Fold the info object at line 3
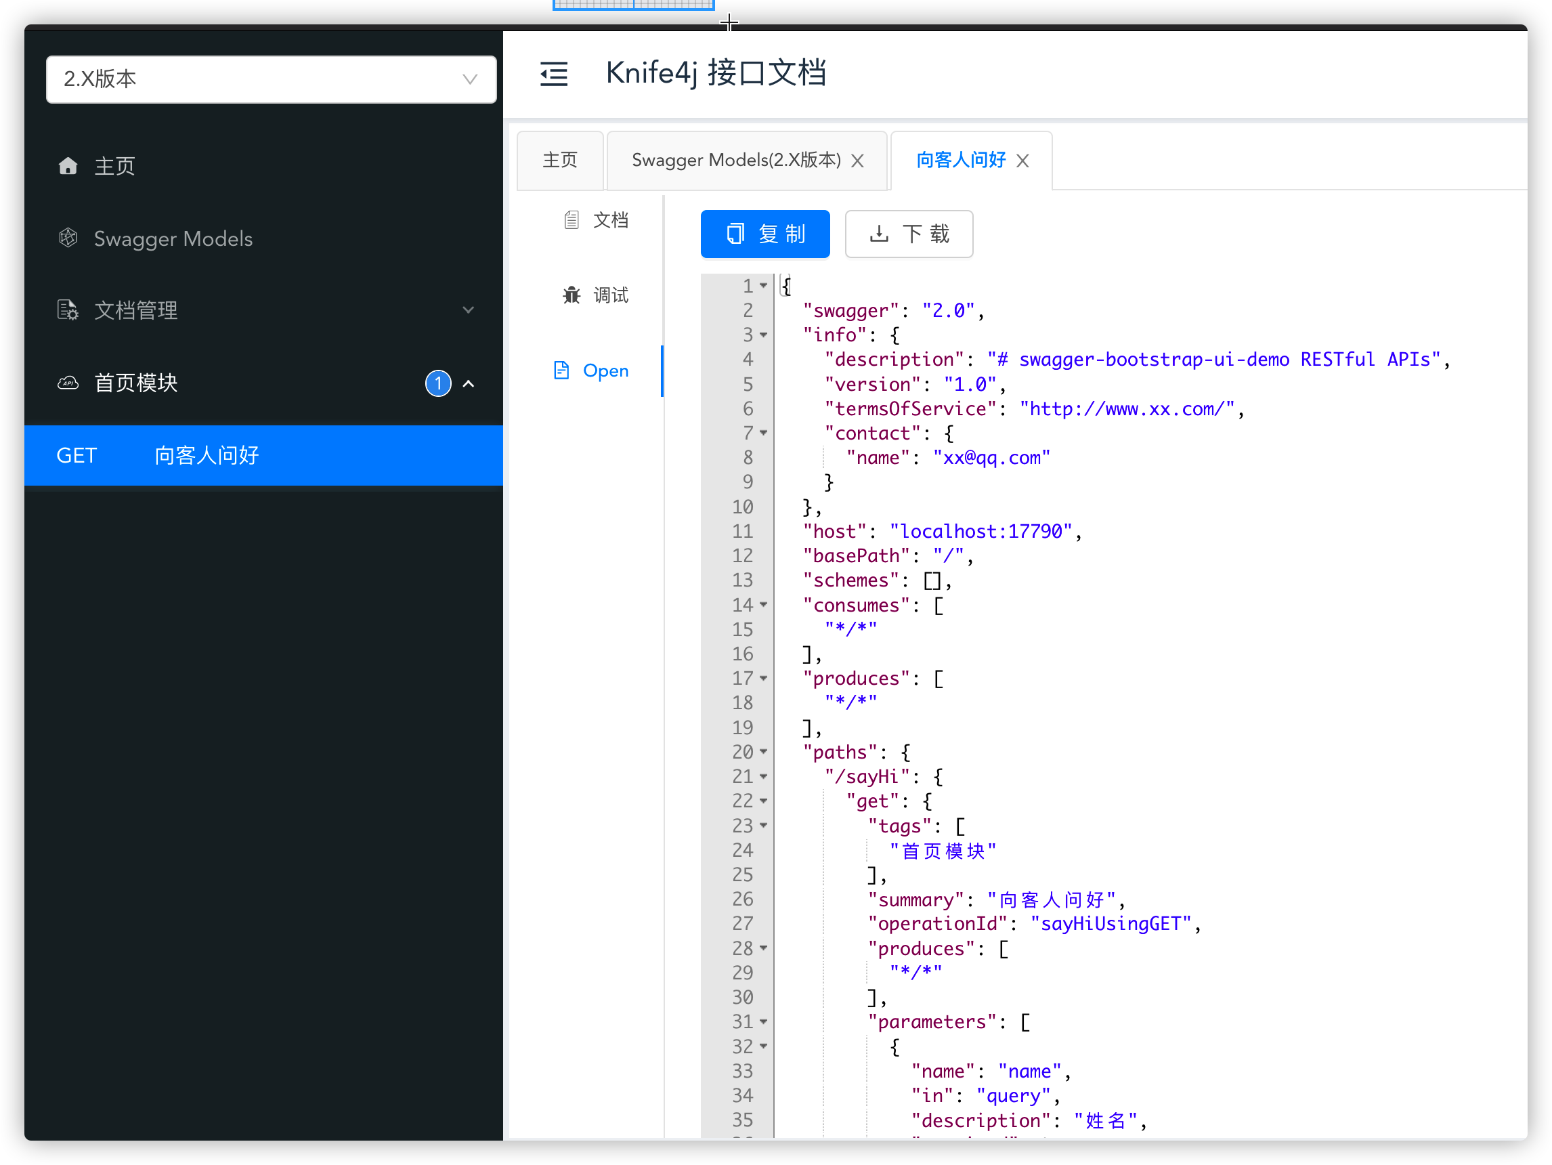 (x=764, y=335)
